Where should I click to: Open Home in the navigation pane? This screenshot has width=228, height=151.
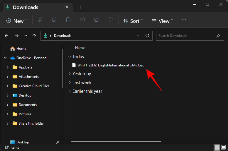coord(18,49)
